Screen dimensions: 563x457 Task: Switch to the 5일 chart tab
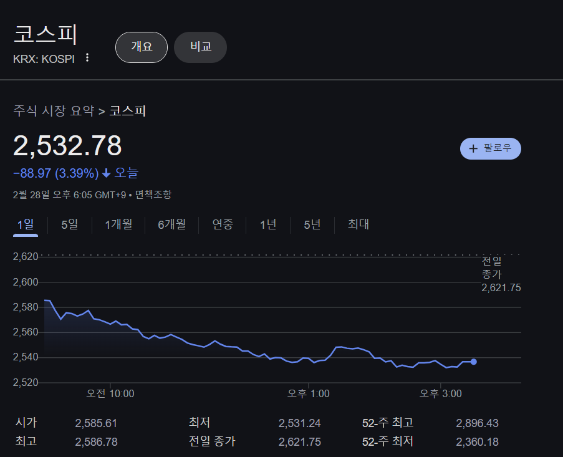70,224
